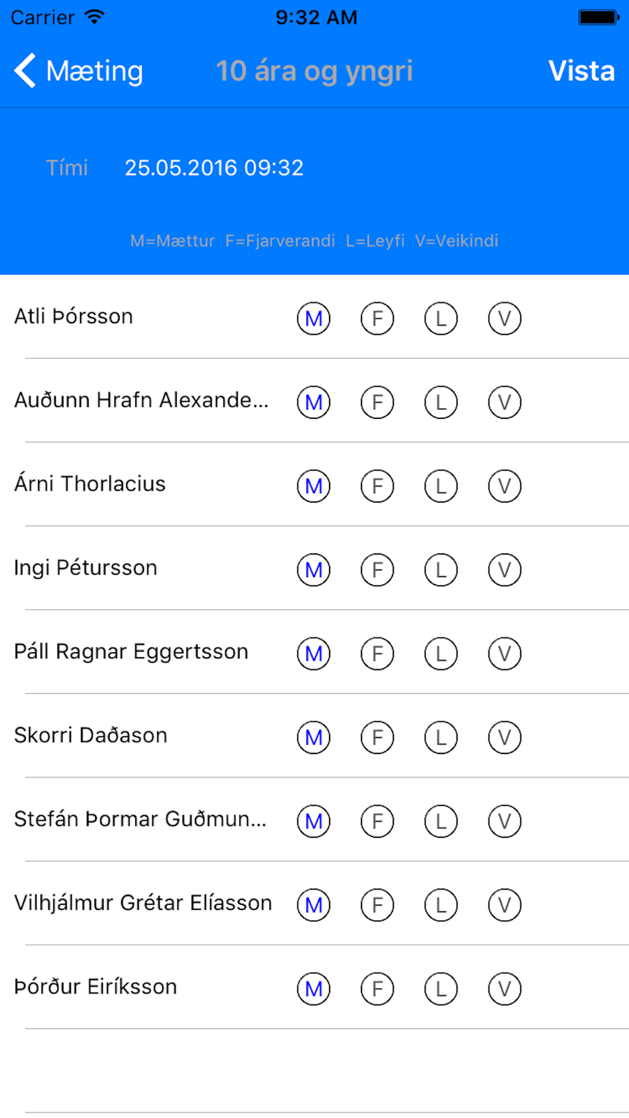
Task: Edit the Tími date 25.05.2016 09:32
Action: point(214,168)
